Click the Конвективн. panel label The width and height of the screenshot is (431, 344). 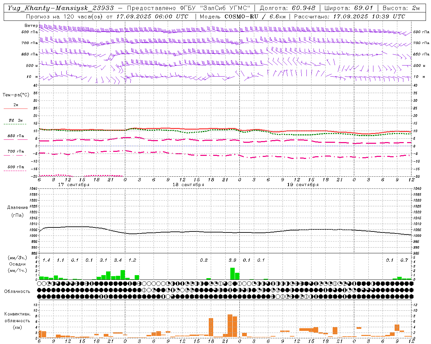click(x=17, y=314)
